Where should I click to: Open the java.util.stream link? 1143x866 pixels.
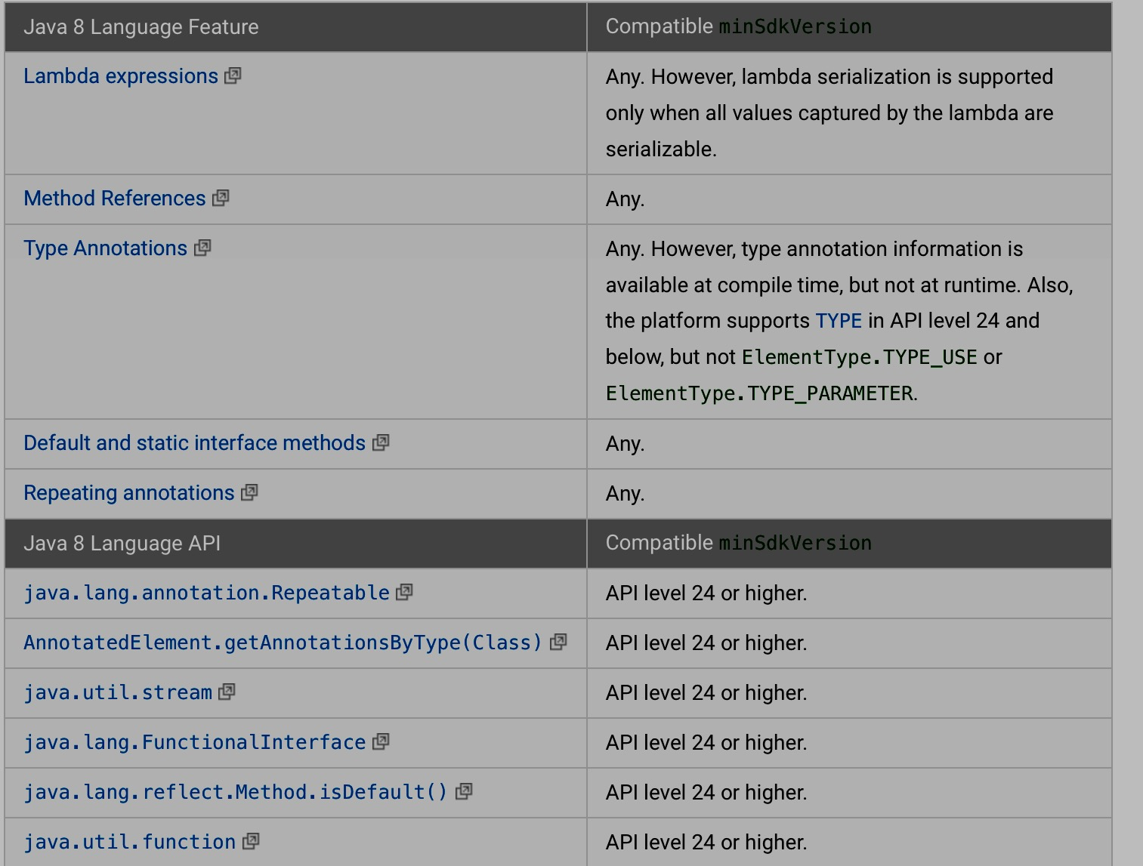(118, 692)
